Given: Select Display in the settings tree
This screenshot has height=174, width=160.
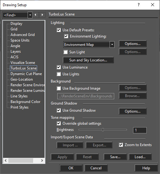Looking at the screenshot, I should click(16, 24).
